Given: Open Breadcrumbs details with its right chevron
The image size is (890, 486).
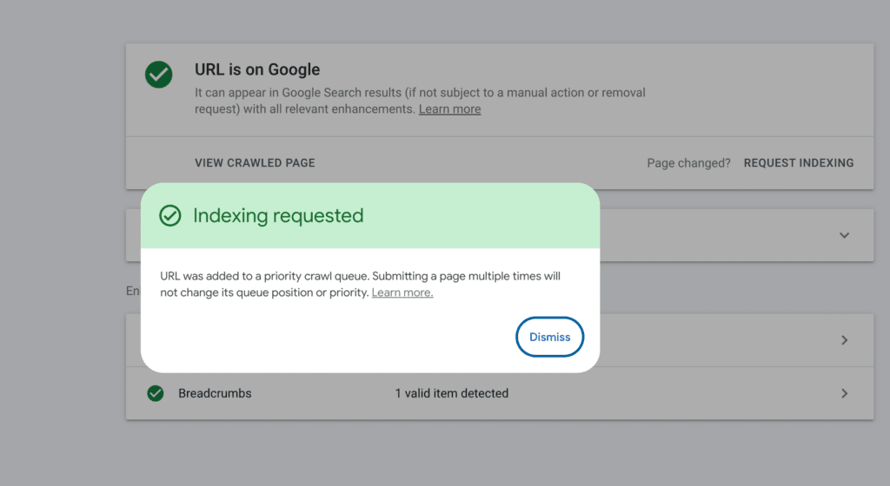Looking at the screenshot, I should pyautogui.click(x=844, y=393).
